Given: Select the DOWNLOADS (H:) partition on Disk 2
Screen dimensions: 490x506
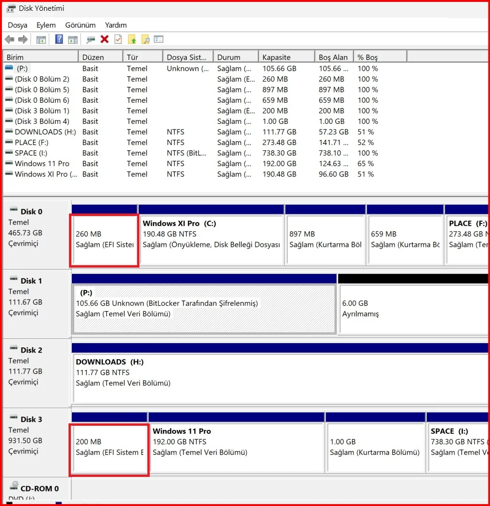Looking at the screenshot, I should point(280,378).
